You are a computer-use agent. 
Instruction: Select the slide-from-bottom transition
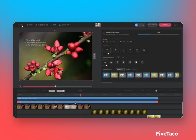tap(124, 62)
